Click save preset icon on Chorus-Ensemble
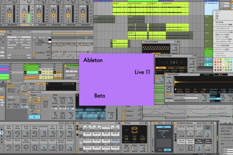The width and height of the screenshot is (233, 155). point(178,42)
